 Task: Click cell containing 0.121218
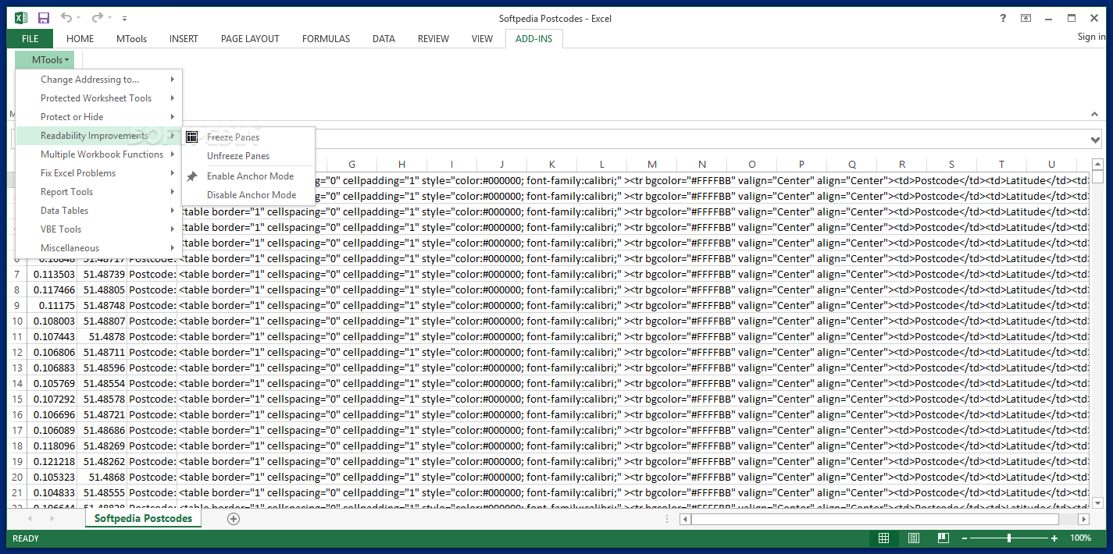click(52, 461)
